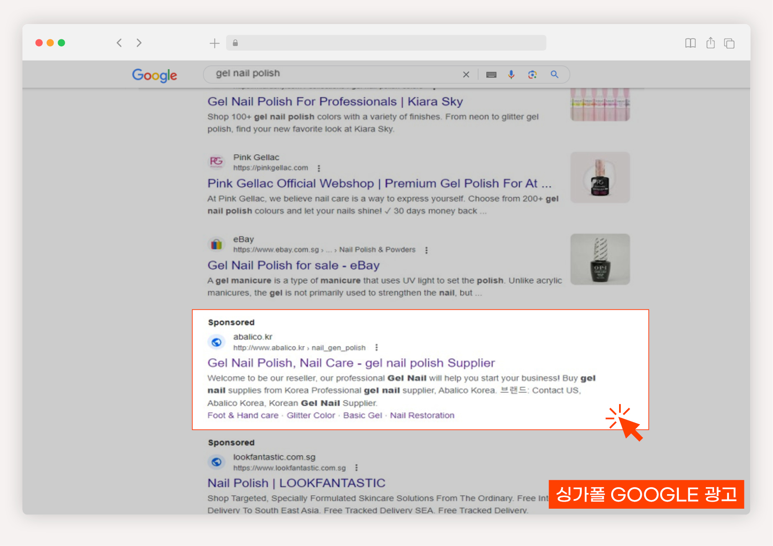Viewport: 773px width, 546px height.
Task: Click the Nail Polish & Powders breadcrumb
Action: [x=377, y=250]
